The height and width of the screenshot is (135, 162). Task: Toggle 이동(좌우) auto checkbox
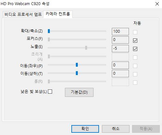(135, 66)
